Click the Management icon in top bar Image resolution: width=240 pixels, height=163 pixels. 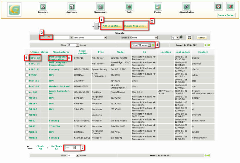[x=100, y=7]
